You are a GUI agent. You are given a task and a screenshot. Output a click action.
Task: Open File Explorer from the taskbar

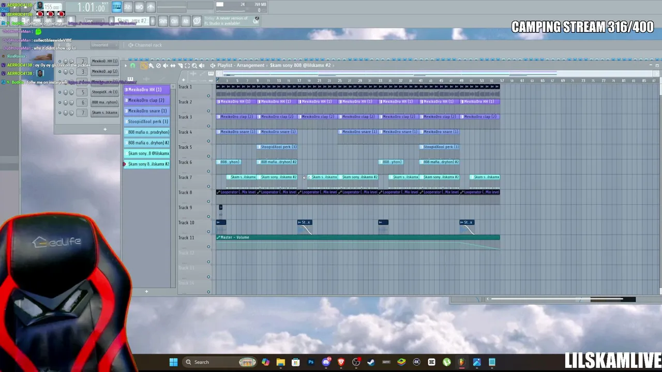(x=280, y=362)
